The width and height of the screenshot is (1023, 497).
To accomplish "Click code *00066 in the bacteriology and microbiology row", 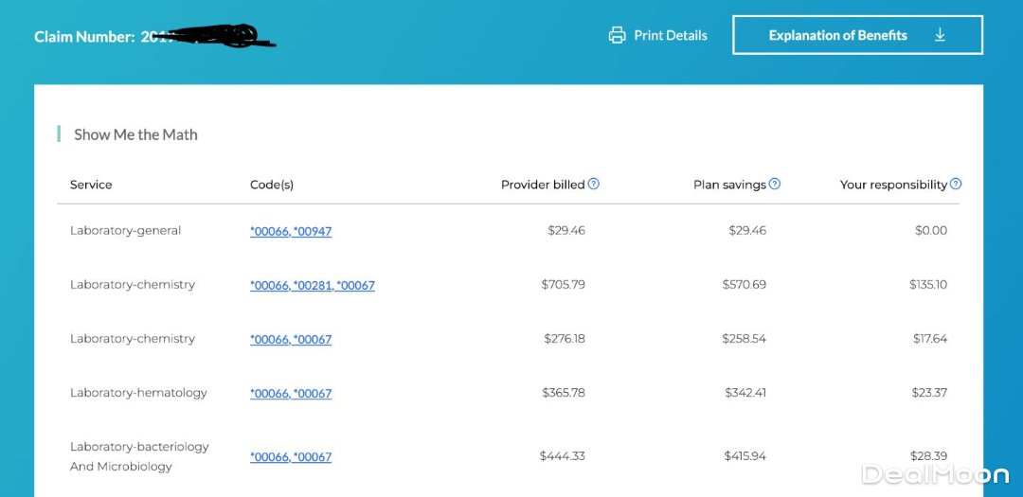I will point(269,456).
